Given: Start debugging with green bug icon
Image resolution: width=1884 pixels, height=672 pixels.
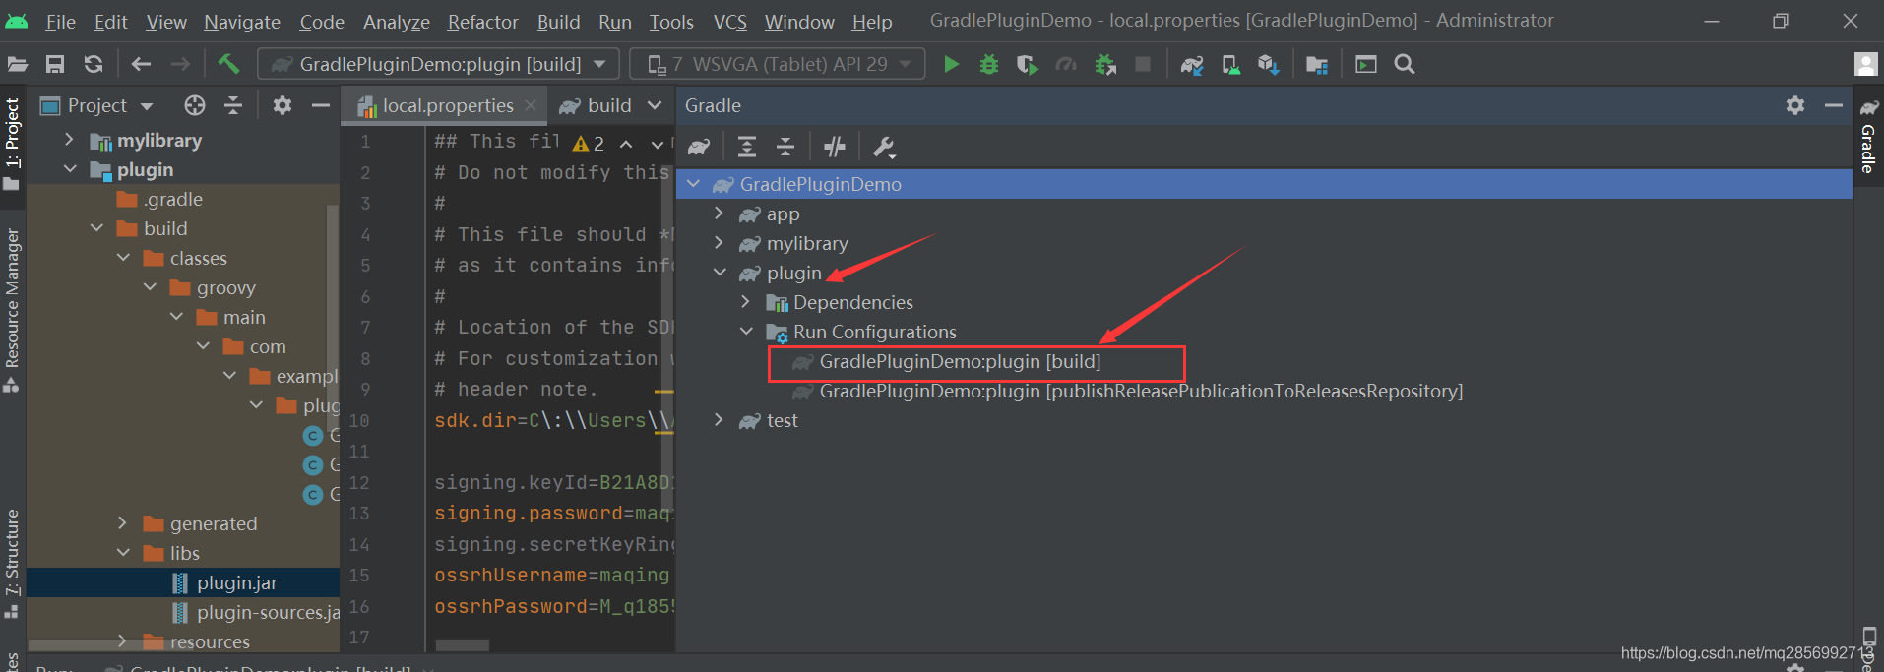Looking at the screenshot, I should 989,65.
